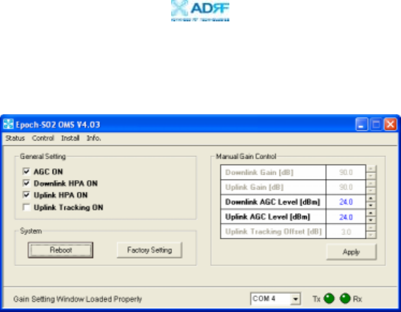This screenshot has height=312, width=401.
Task: Open the Install menu
Action: (x=70, y=138)
